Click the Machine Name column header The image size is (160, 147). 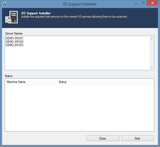(31, 82)
